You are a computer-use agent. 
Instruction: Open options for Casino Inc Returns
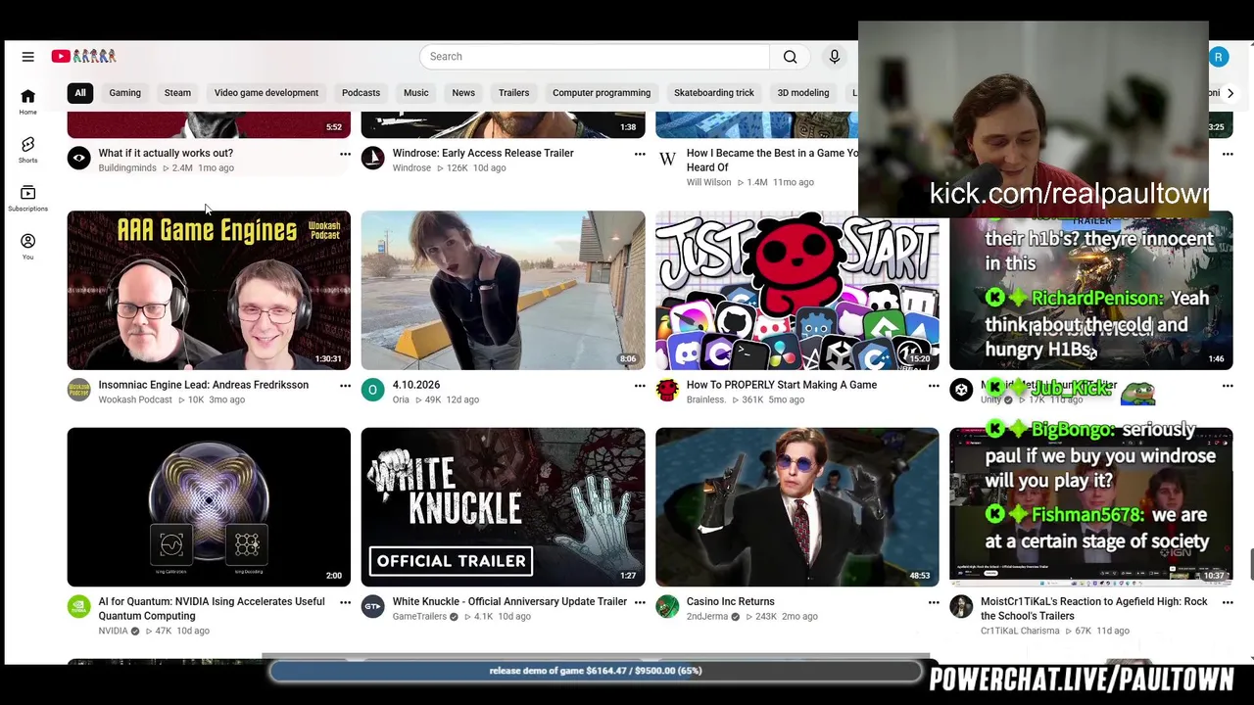coord(934,602)
